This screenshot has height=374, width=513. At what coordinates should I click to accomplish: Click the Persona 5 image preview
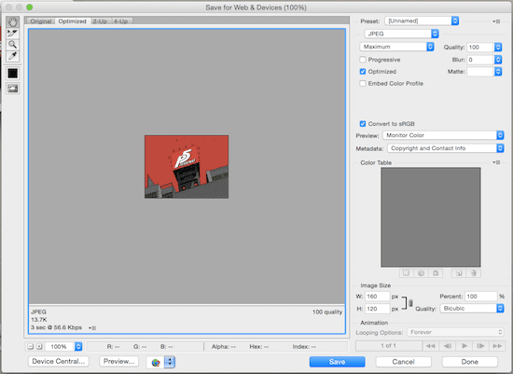[187, 167]
